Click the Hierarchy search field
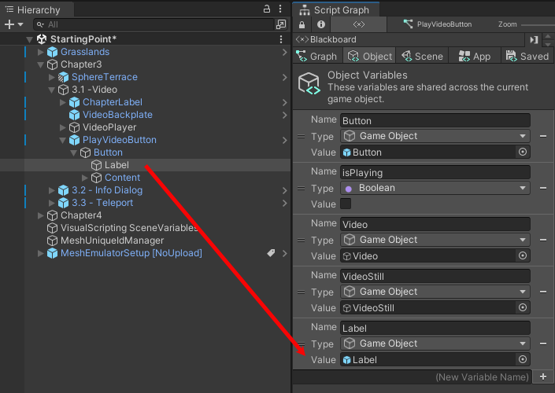The height and width of the screenshot is (393, 555). 154,24
